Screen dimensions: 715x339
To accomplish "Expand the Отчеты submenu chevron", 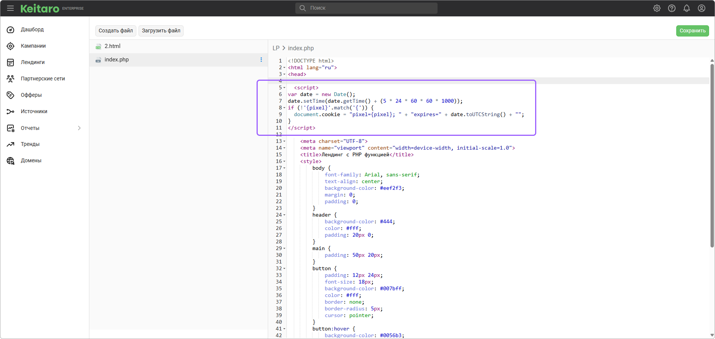I will (x=79, y=128).
